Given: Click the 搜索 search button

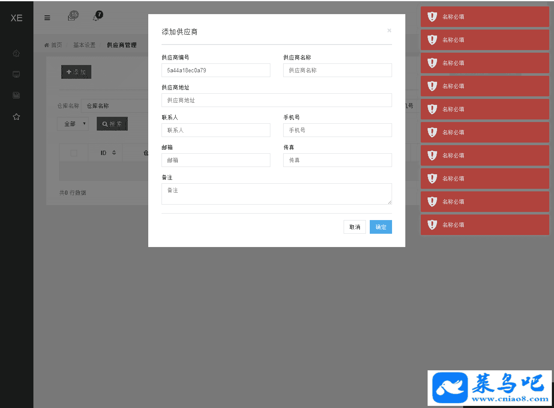Looking at the screenshot, I should tap(112, 124).
